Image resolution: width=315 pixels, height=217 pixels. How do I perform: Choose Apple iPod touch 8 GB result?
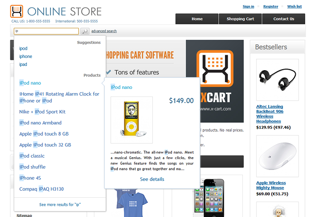click(x=44, y=134)
